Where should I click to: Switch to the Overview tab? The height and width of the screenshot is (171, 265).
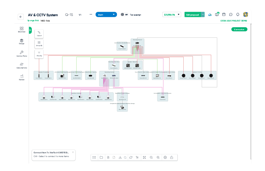22,30
